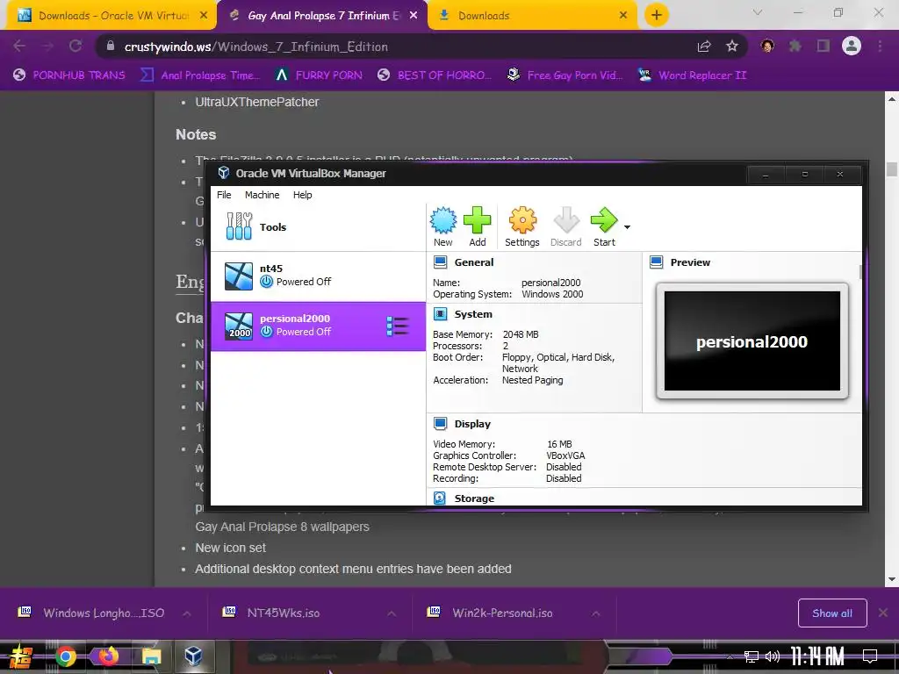899x674 pixels.
Task: Click the Nested Paging acceleration value
Action: tap(533, 380)
